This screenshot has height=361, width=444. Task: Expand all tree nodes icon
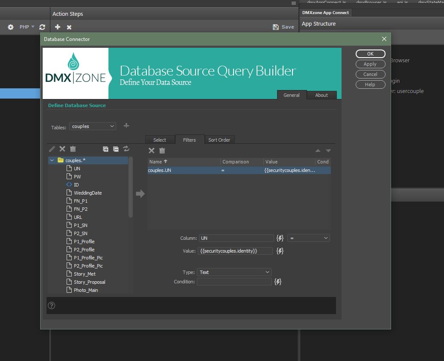pyautogui.click(x=105, y=149)
